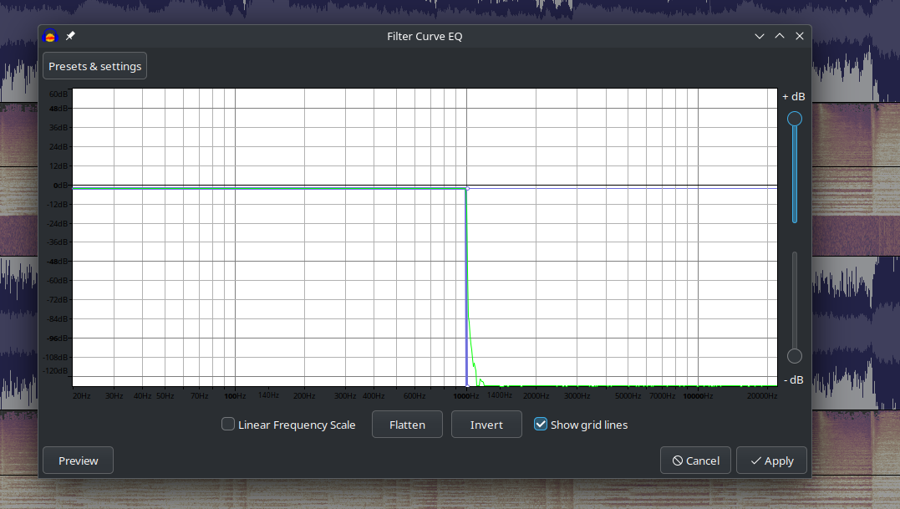Click the -48dB label on vertical axis
This screenshot has height=509, width=900.
[x=58, y=262]
